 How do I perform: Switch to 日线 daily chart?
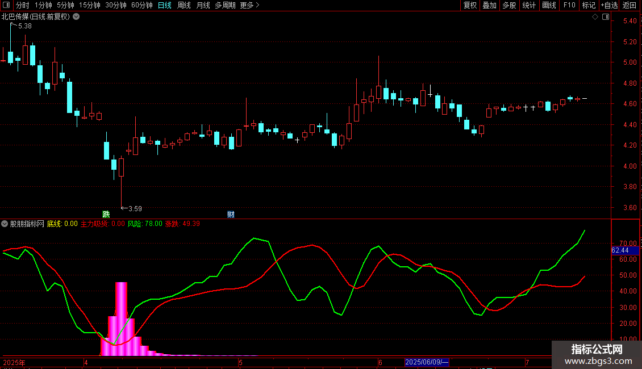(165, 5)
